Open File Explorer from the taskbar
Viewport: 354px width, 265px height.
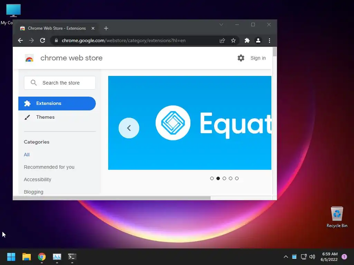(26, 257)
